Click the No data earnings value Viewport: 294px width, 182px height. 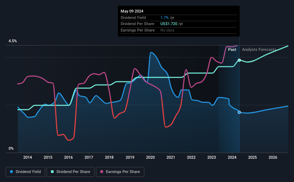point(167,30)
